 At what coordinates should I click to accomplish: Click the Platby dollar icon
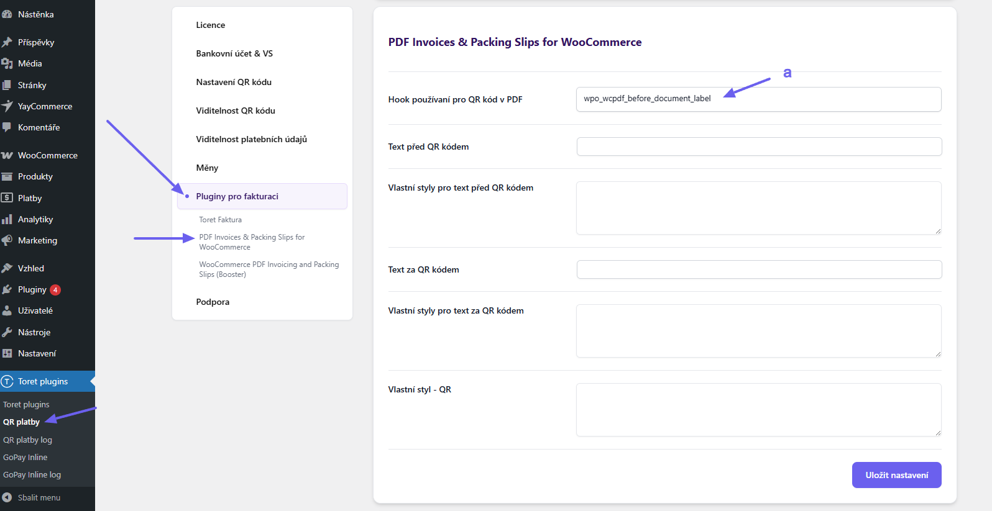click(7, 198)
